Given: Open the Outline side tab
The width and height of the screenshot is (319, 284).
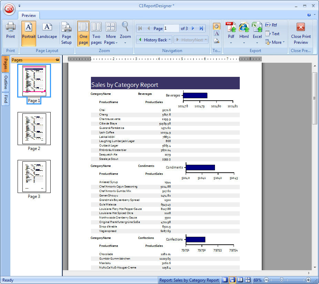Looking at the screenshot, I should pyautogui.click(x=6, y=82).
